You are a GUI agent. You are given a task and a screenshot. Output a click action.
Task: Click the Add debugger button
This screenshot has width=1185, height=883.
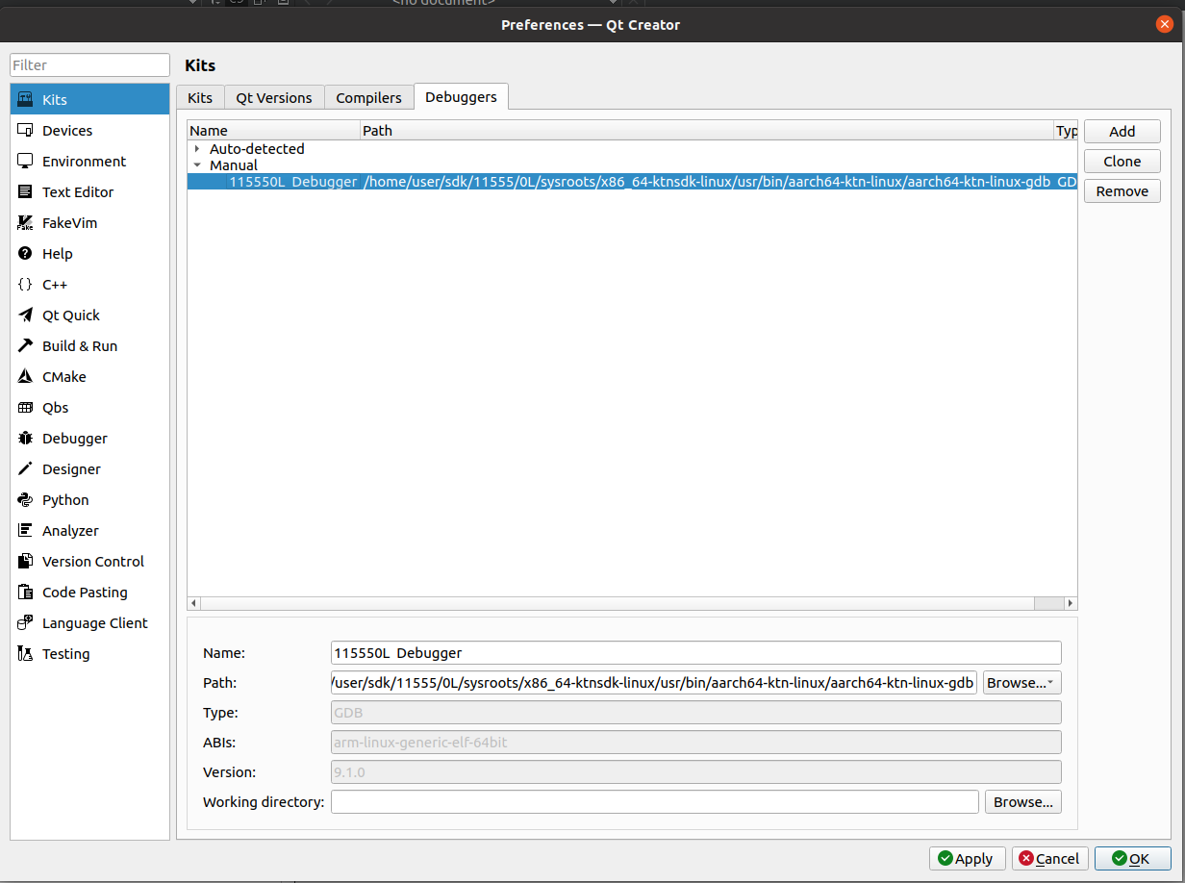1122,132
